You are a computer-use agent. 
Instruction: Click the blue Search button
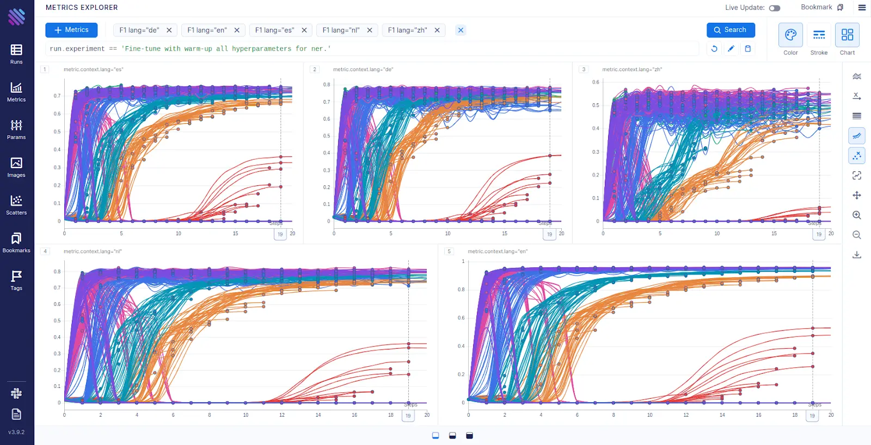coord(731,30)
